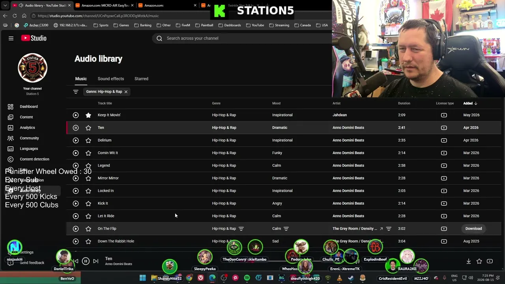The width and height of the screenshot is (505, 284).
Task: Play the track Down The Rabbit Hole
Action: (x=76, y=241)
